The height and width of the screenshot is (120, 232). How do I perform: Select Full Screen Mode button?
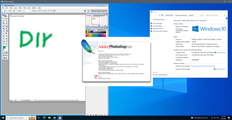7,55
